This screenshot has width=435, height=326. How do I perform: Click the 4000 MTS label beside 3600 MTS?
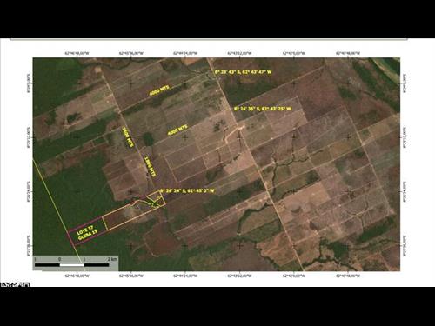point(177,130)
